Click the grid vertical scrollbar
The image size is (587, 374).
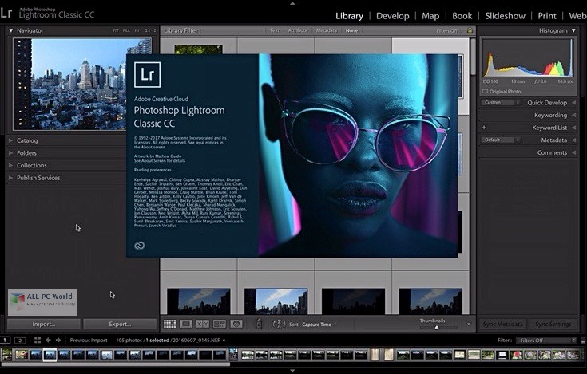(x=473, y=56)
